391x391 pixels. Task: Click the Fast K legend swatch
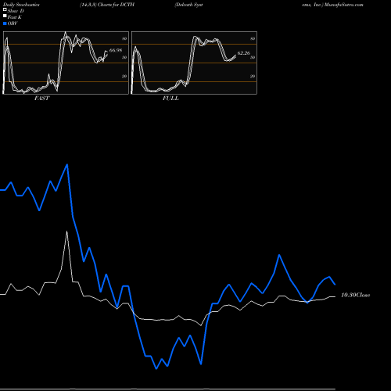tap(5, 16)
